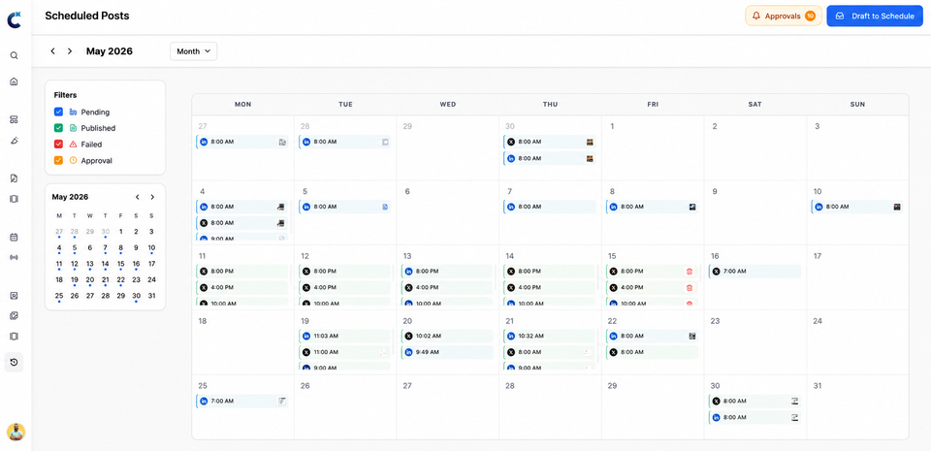
Task: Open May 4 LinkedIn 8:00 AM post
Action: pos(242,208)
